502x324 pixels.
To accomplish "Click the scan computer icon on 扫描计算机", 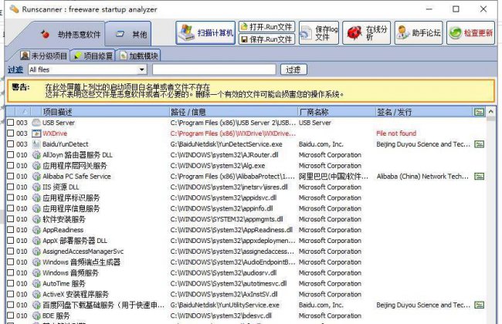I will tap(186, 32).
